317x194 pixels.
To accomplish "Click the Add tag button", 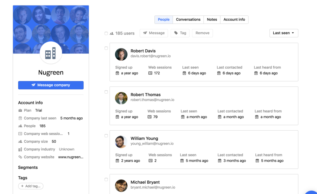I will pos(31,186).
